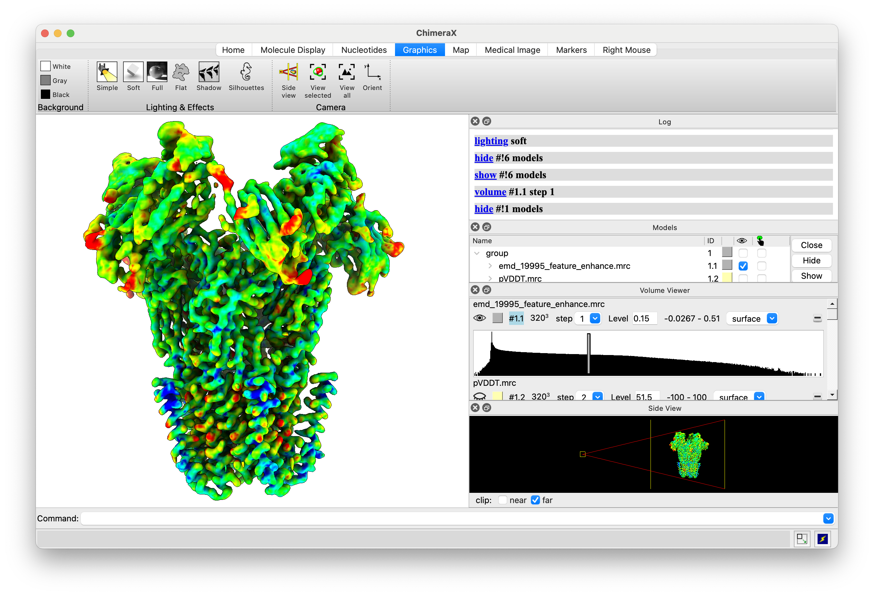Viewport: 874px width, 596px height.
Task: Click the Level field showing 0.15
Action: [644, 319]
